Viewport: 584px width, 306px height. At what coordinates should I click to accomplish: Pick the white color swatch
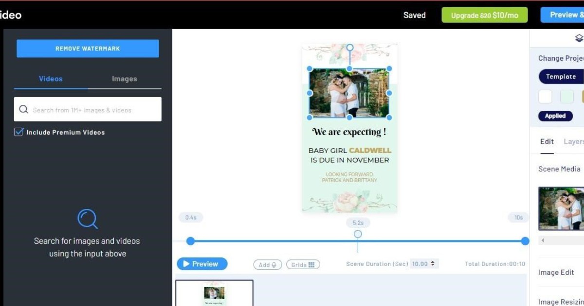[545, 97]
